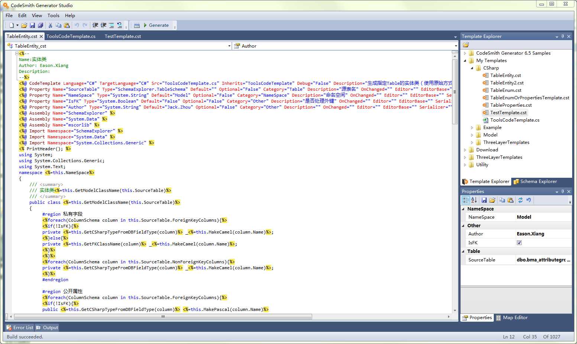Screen dimensions: 577x344
Task: Open the Author member dropdown
Action: (x=456, y=46)
